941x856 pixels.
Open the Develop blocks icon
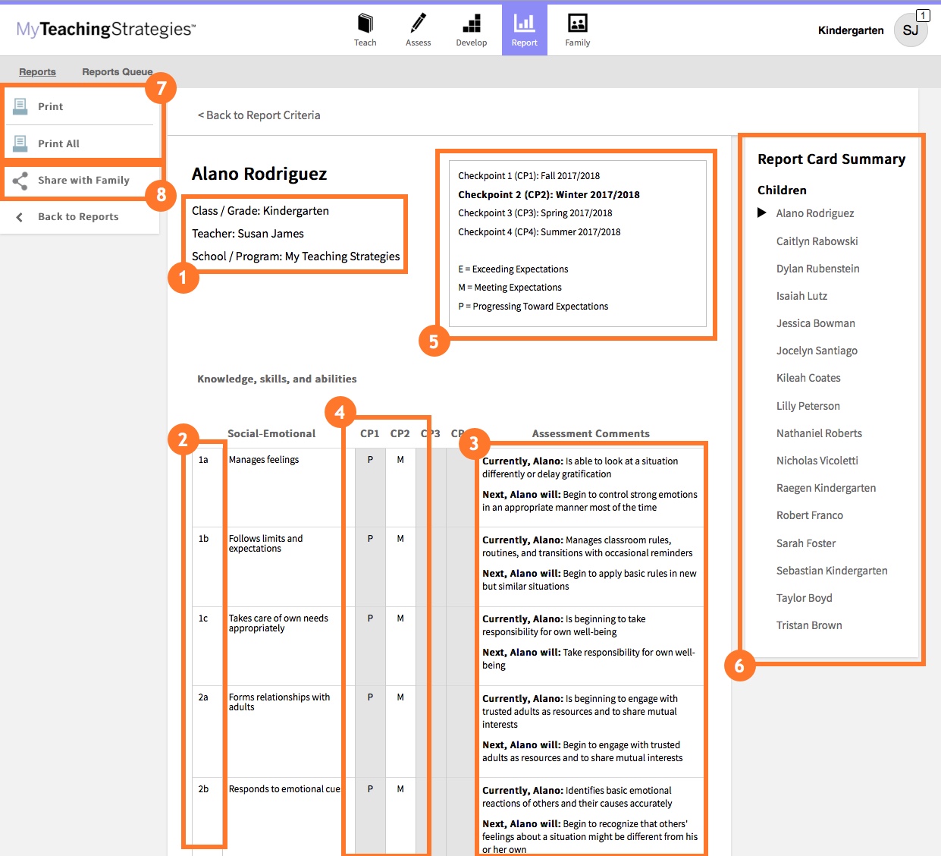tap(471, 24)
